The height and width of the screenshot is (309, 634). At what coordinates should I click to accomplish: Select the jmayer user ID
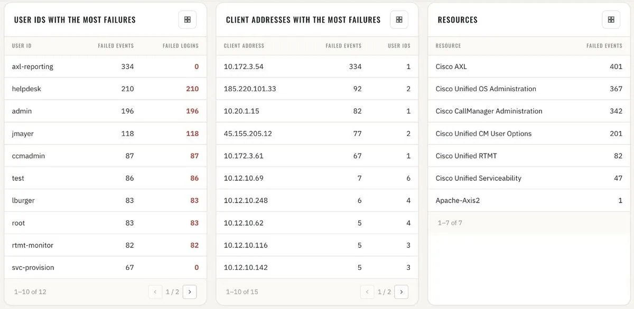pyautogui.click(x=23, y=133)
